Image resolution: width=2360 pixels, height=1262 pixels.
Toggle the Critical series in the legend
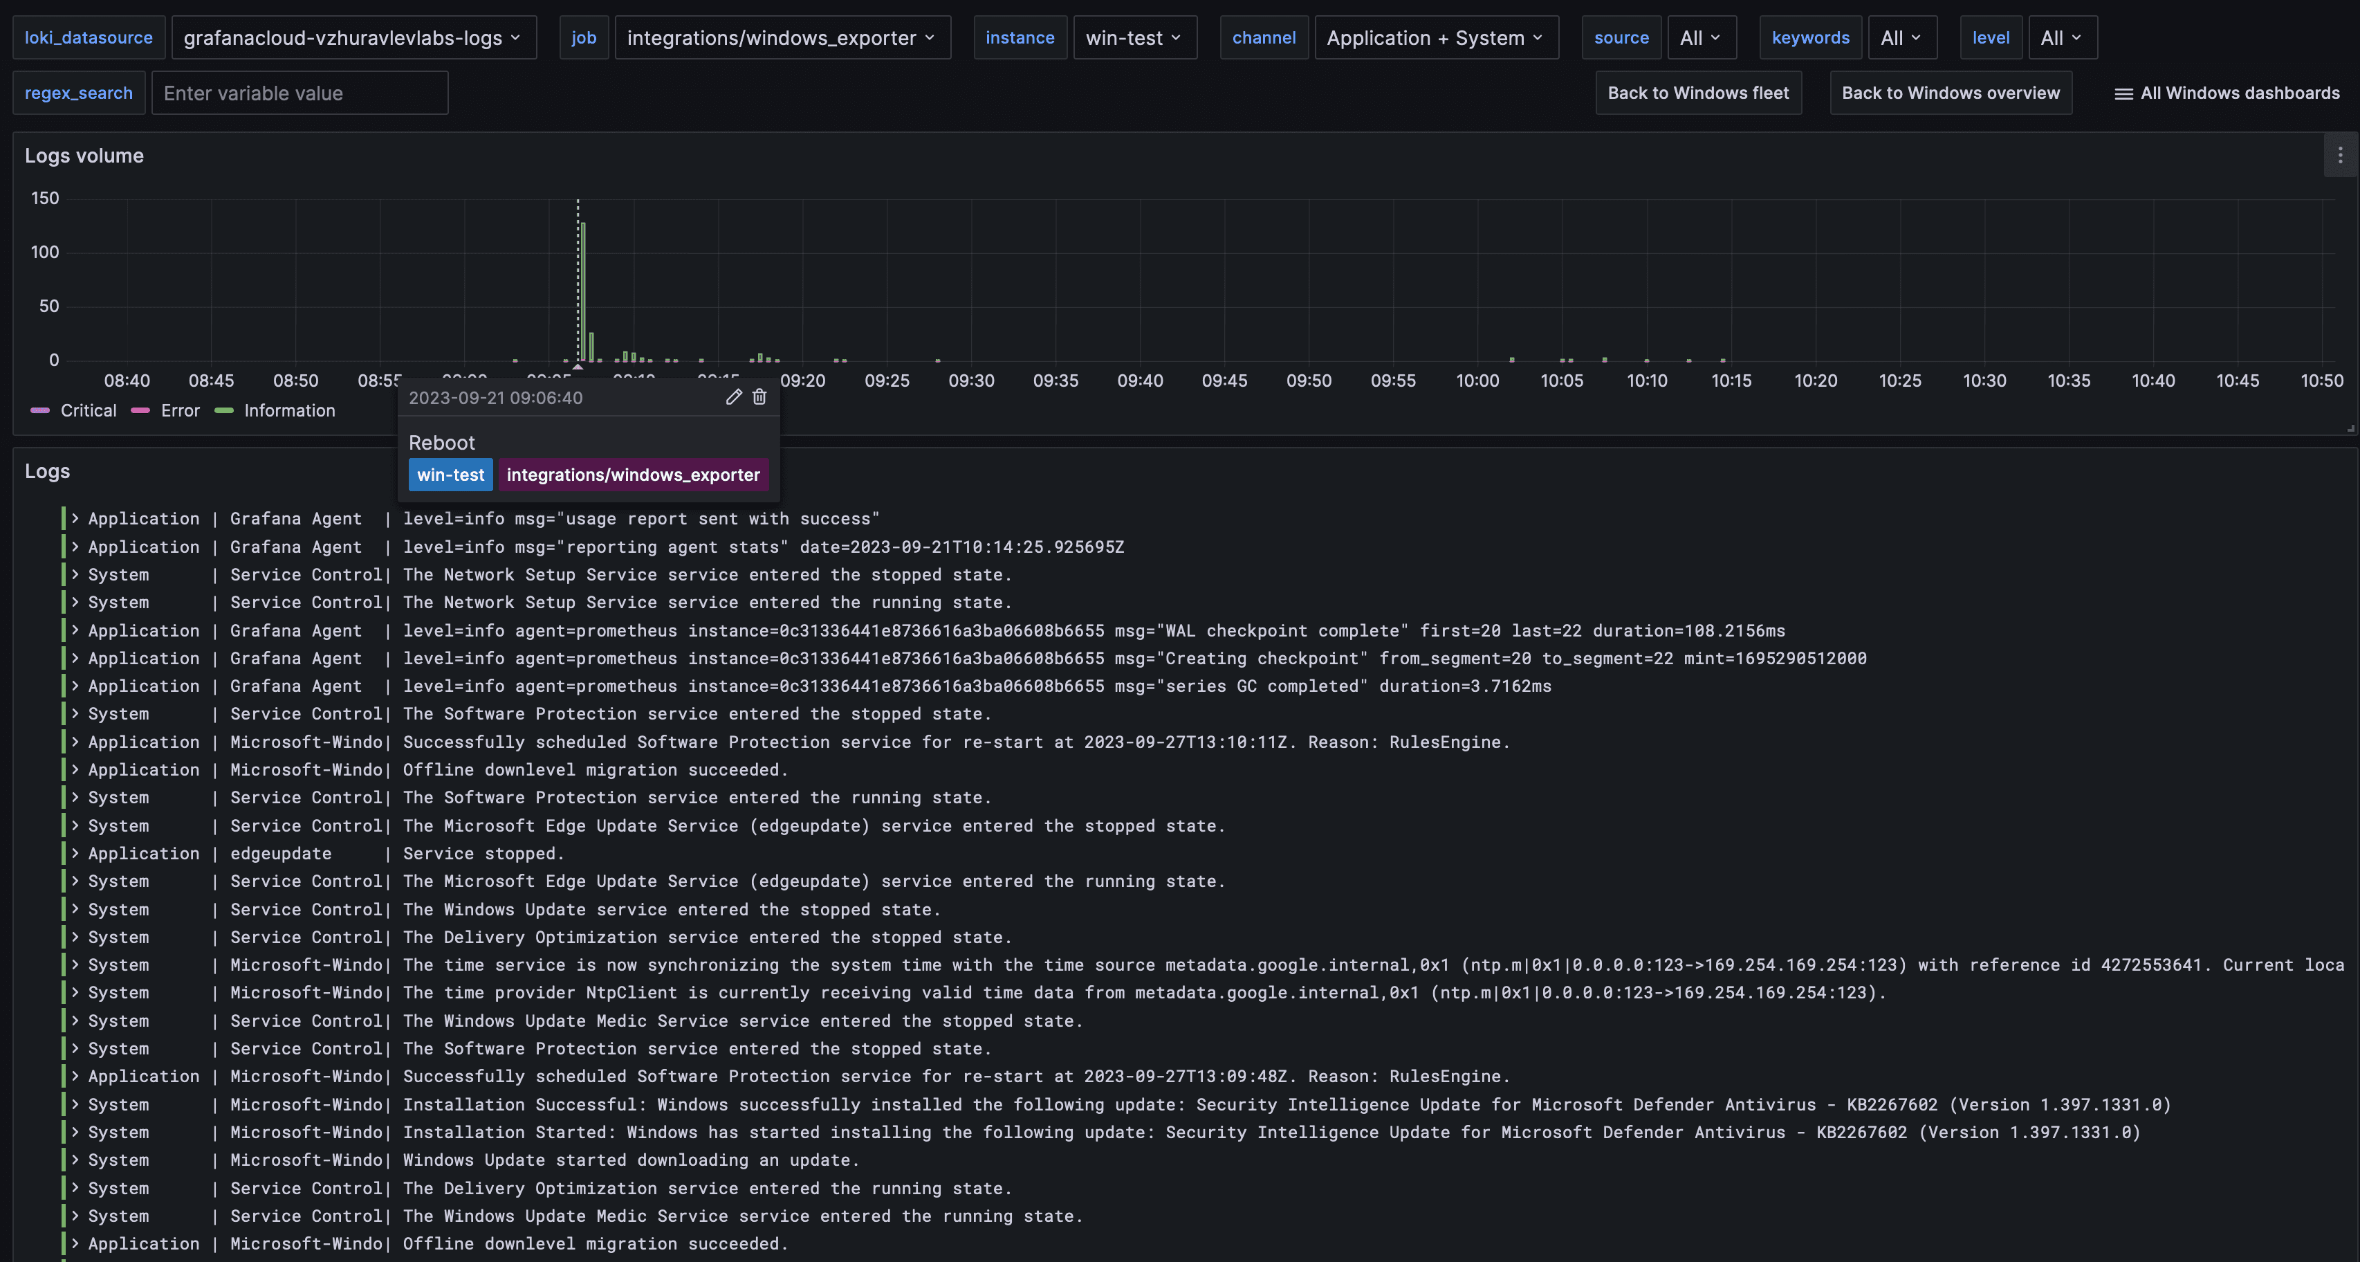(x=88, y=410)
